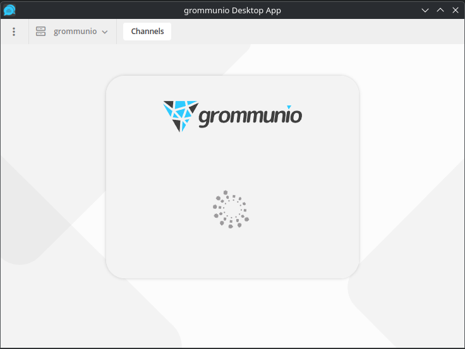Click the window title "grommunio Desktop App"
This screenshot has width=465, height=349.
[x=232, y=10]
